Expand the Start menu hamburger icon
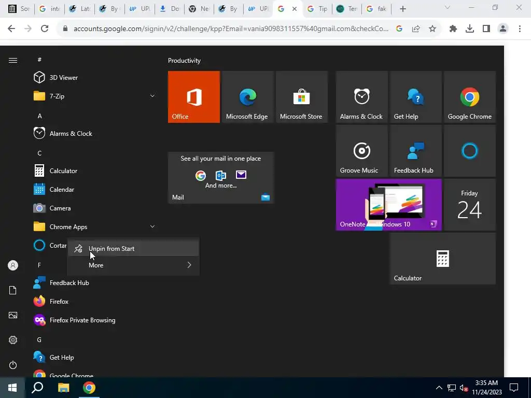 point(13,60)
